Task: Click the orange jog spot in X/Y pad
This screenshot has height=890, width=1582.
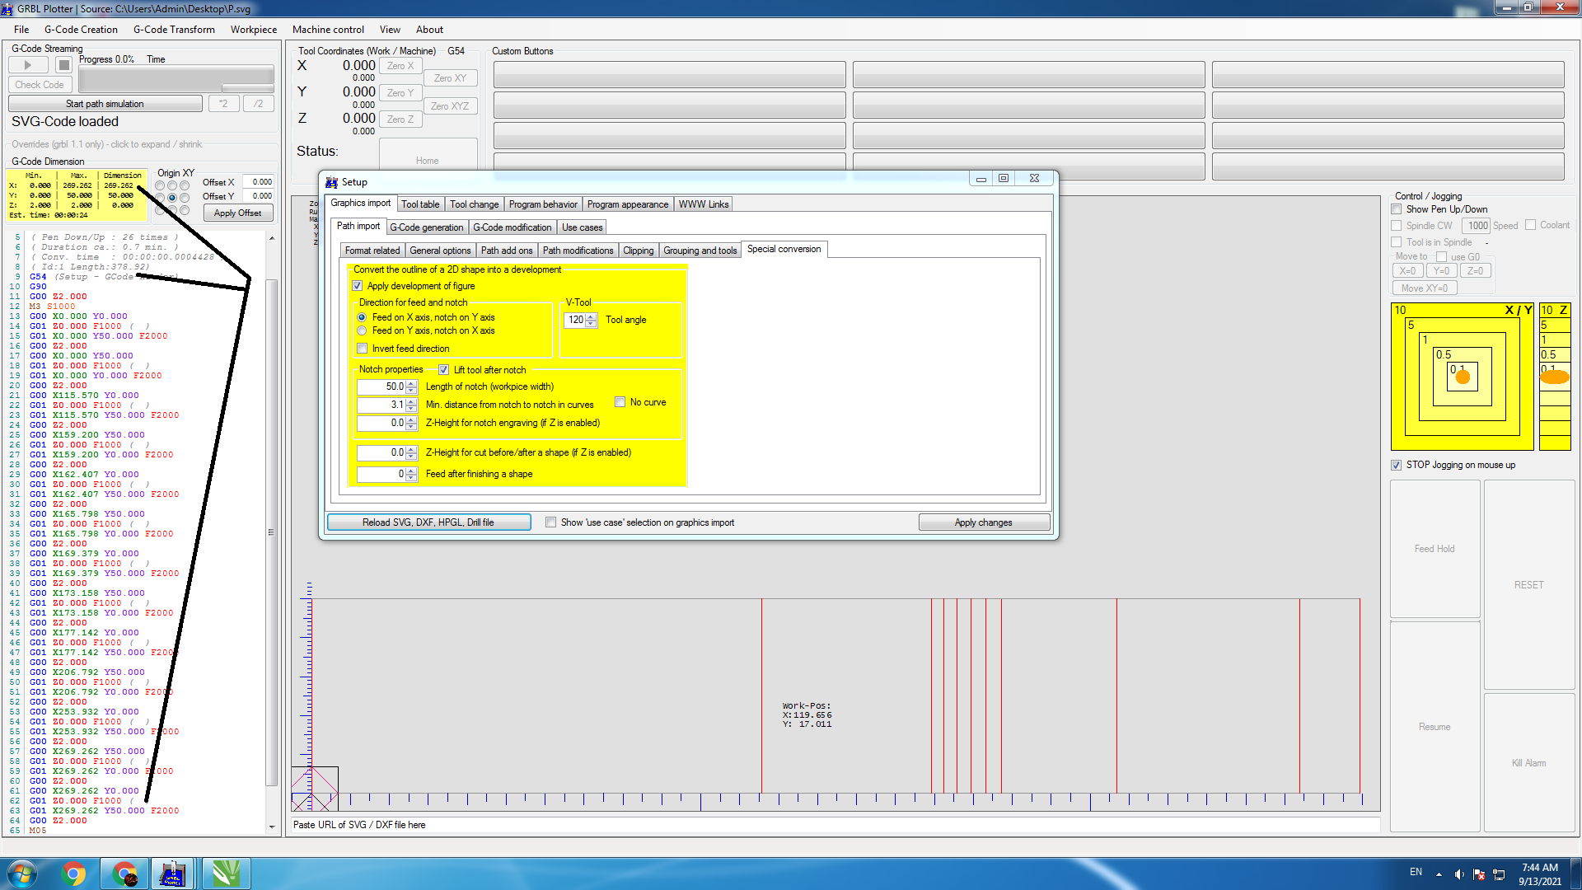Action: pos(1463,377)
